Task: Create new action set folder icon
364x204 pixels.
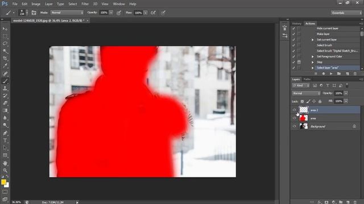Action: [339, 74]
